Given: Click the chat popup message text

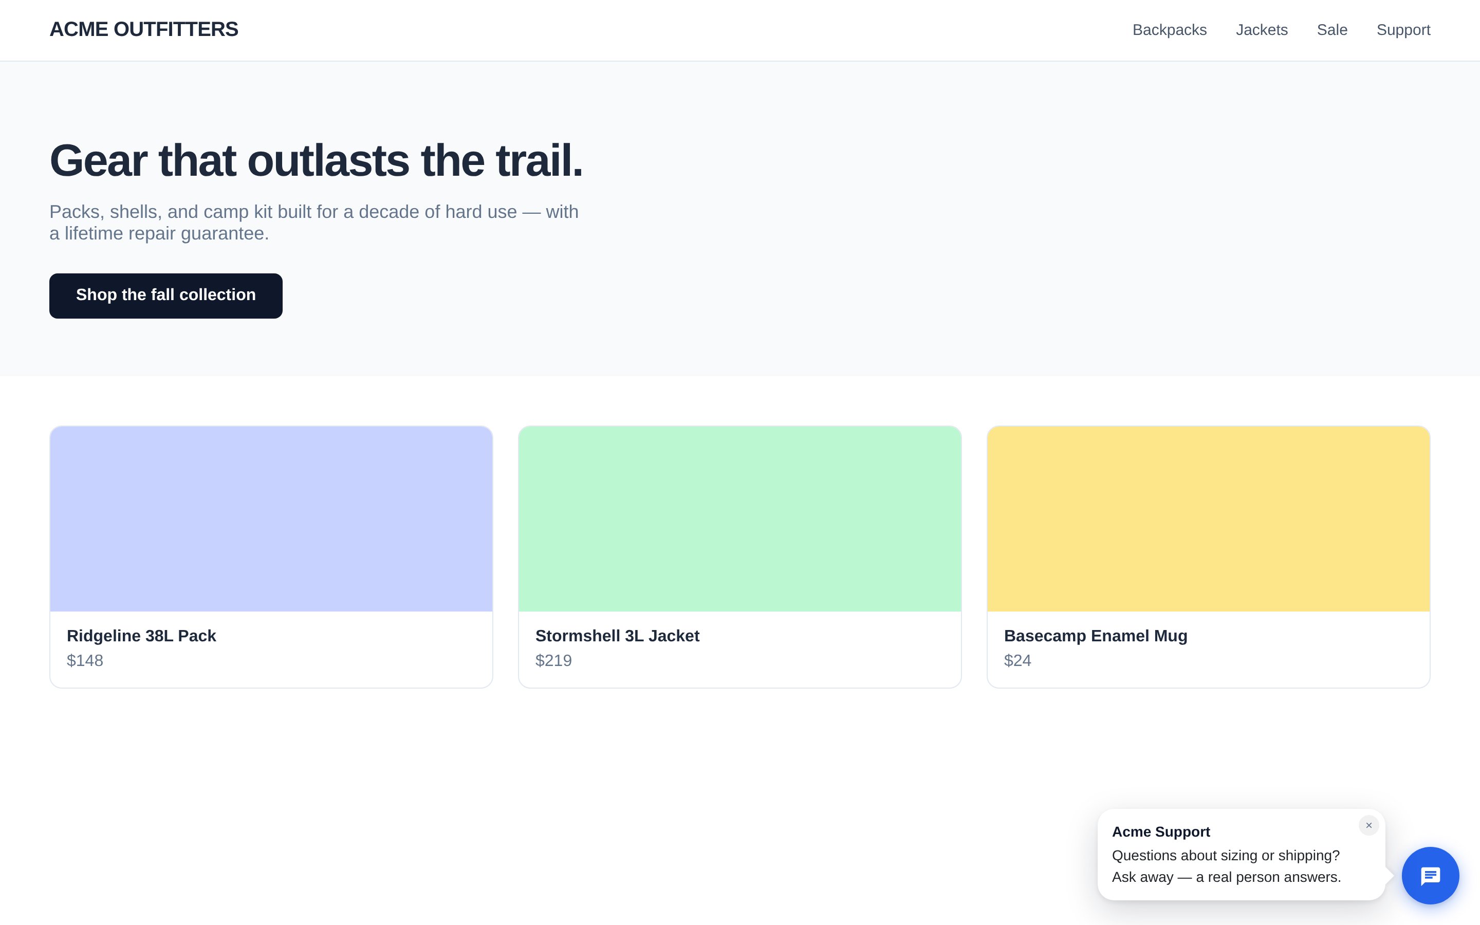Looking at the screenshot, I should click(x=1226, y=866).
